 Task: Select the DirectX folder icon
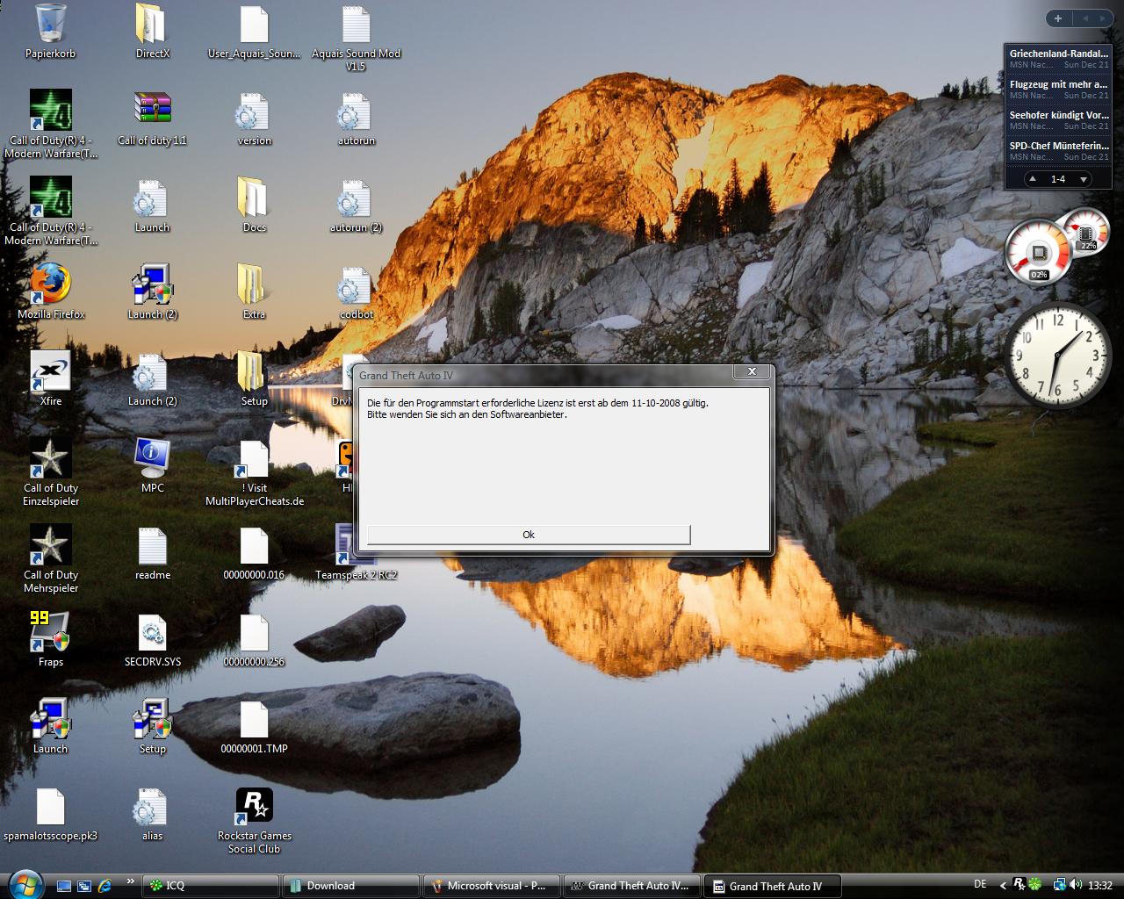pyautogui.click(x=152, y=25)
